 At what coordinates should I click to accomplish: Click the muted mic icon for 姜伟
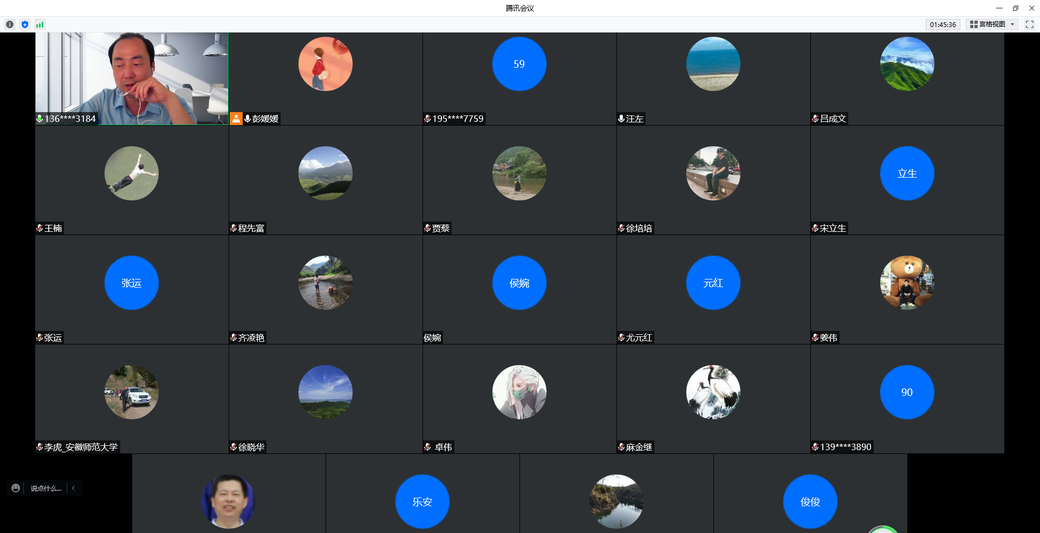(x=815, y=337)
